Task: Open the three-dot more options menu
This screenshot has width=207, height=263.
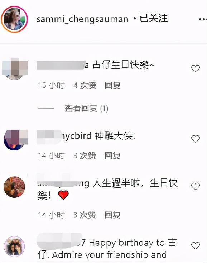Action: (203, 19)
